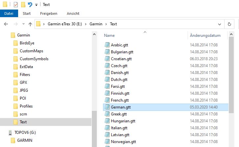The width and height of the screenshot is (239, 147).
Task: Select the French.gtt file icon
Action: coord(107,100)
